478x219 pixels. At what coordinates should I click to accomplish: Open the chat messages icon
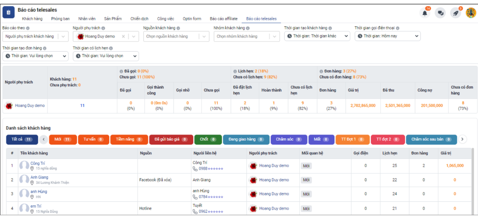(440, 13)
